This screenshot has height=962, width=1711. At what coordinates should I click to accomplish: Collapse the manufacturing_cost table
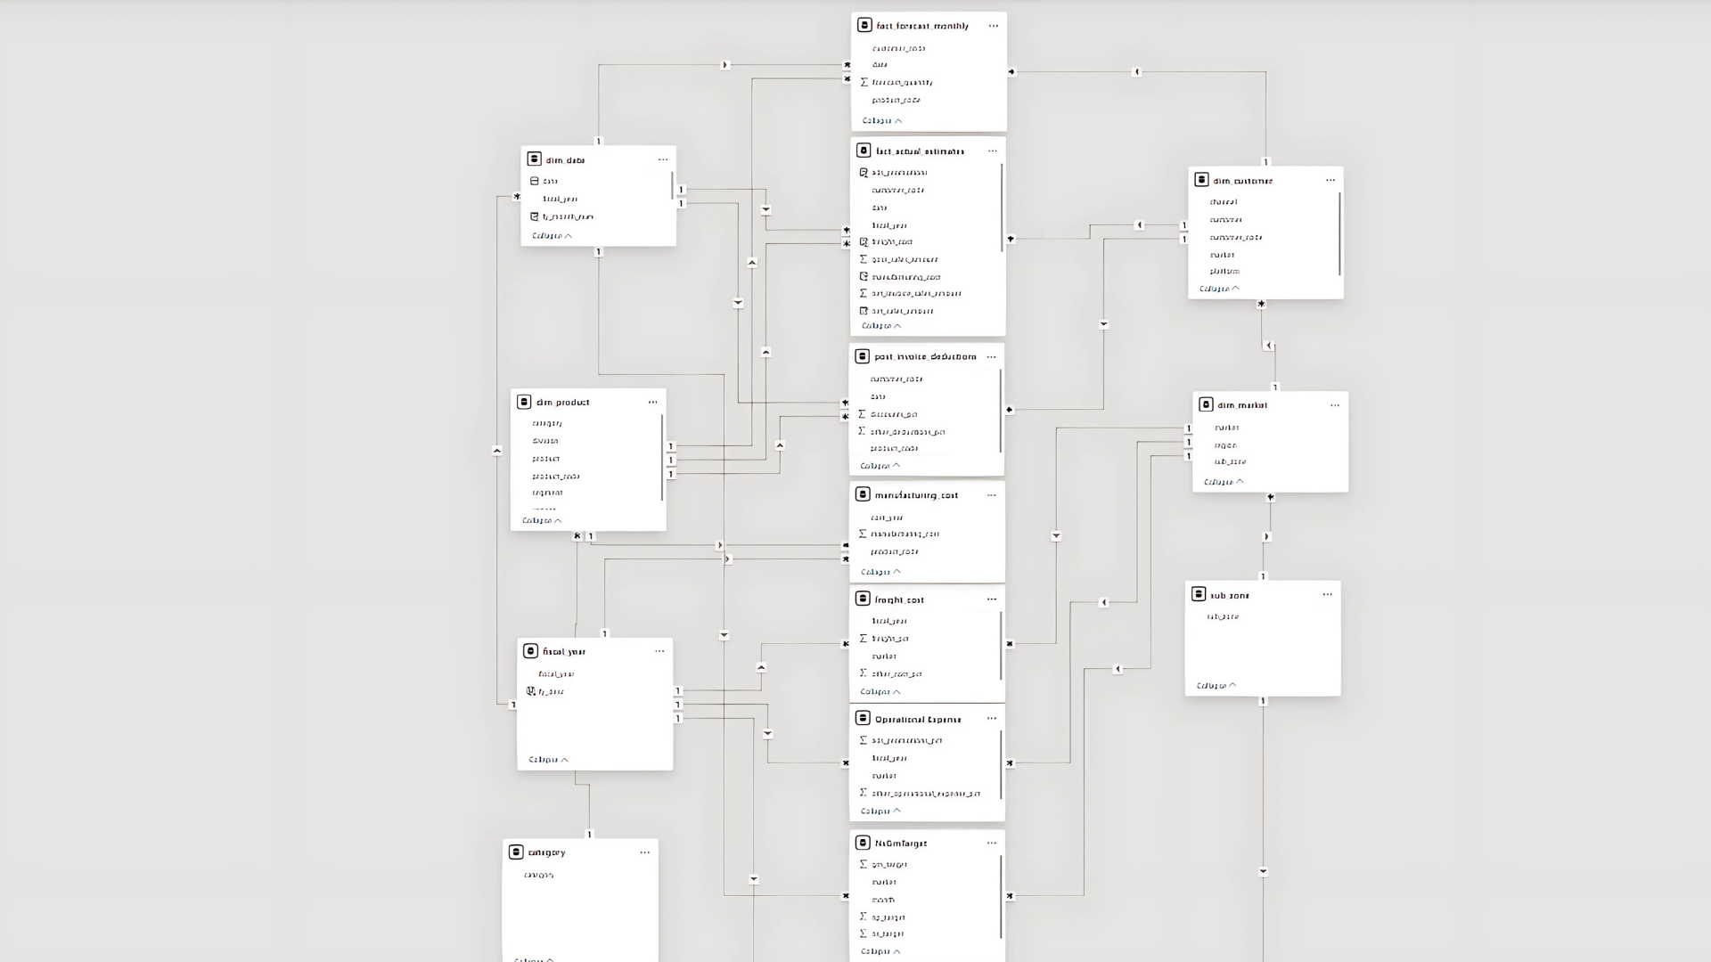[x=880, y=572]
